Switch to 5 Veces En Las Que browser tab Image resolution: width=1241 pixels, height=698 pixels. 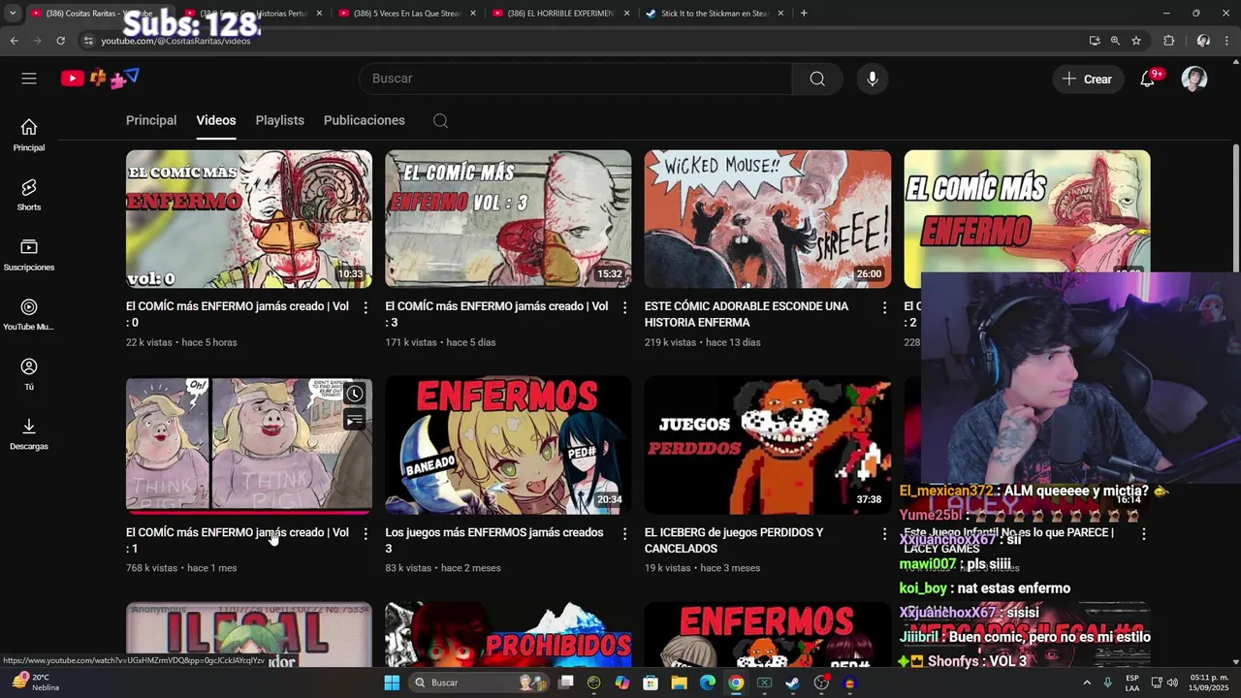407,14
